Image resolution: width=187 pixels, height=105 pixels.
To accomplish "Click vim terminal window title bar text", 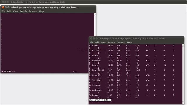I will (x=44, y=7).
